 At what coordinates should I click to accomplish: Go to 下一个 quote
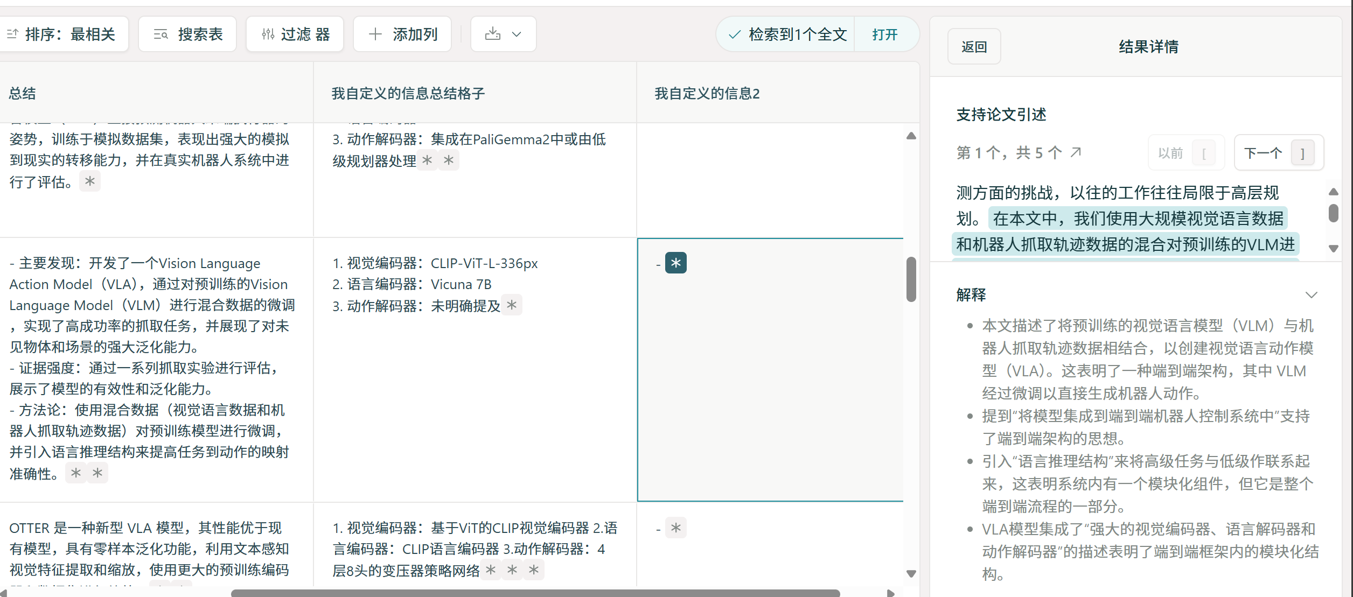point(1278,153)
